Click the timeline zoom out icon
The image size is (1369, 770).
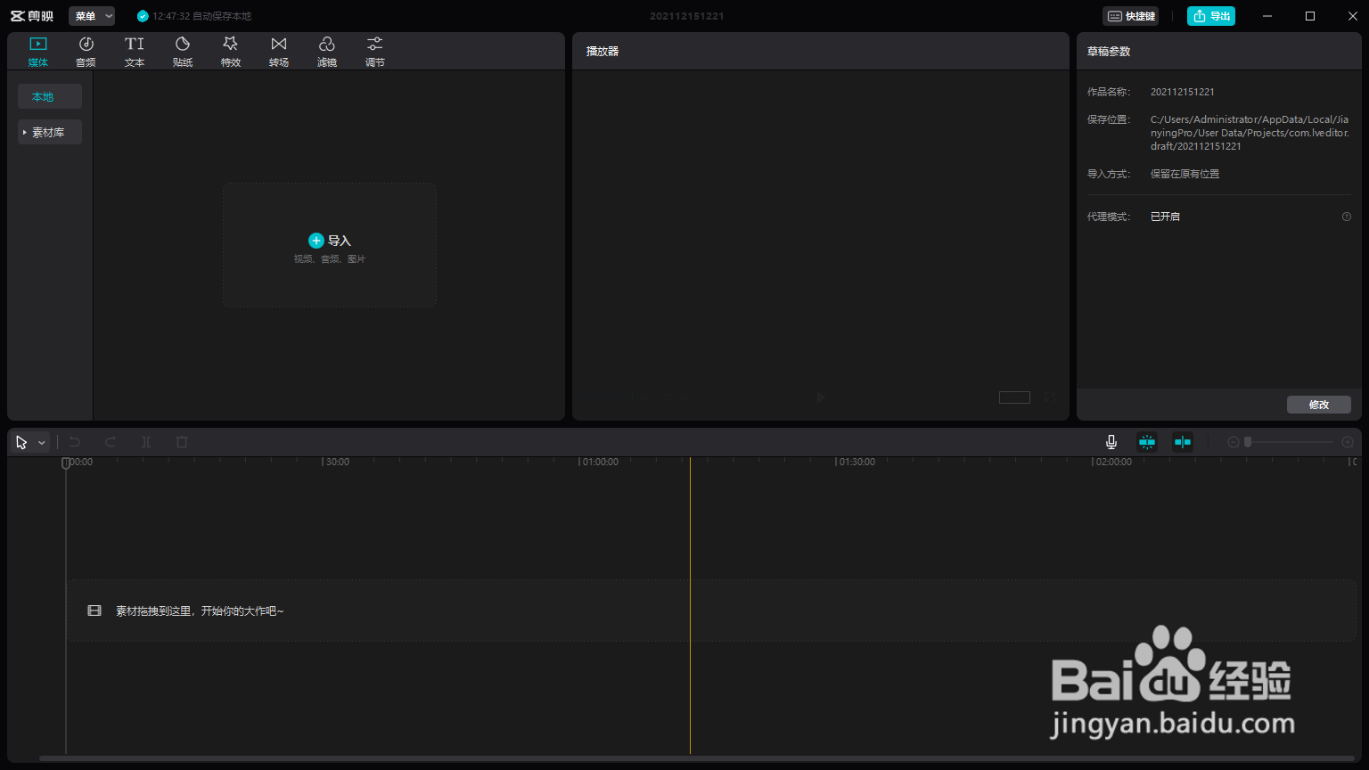1234,442
